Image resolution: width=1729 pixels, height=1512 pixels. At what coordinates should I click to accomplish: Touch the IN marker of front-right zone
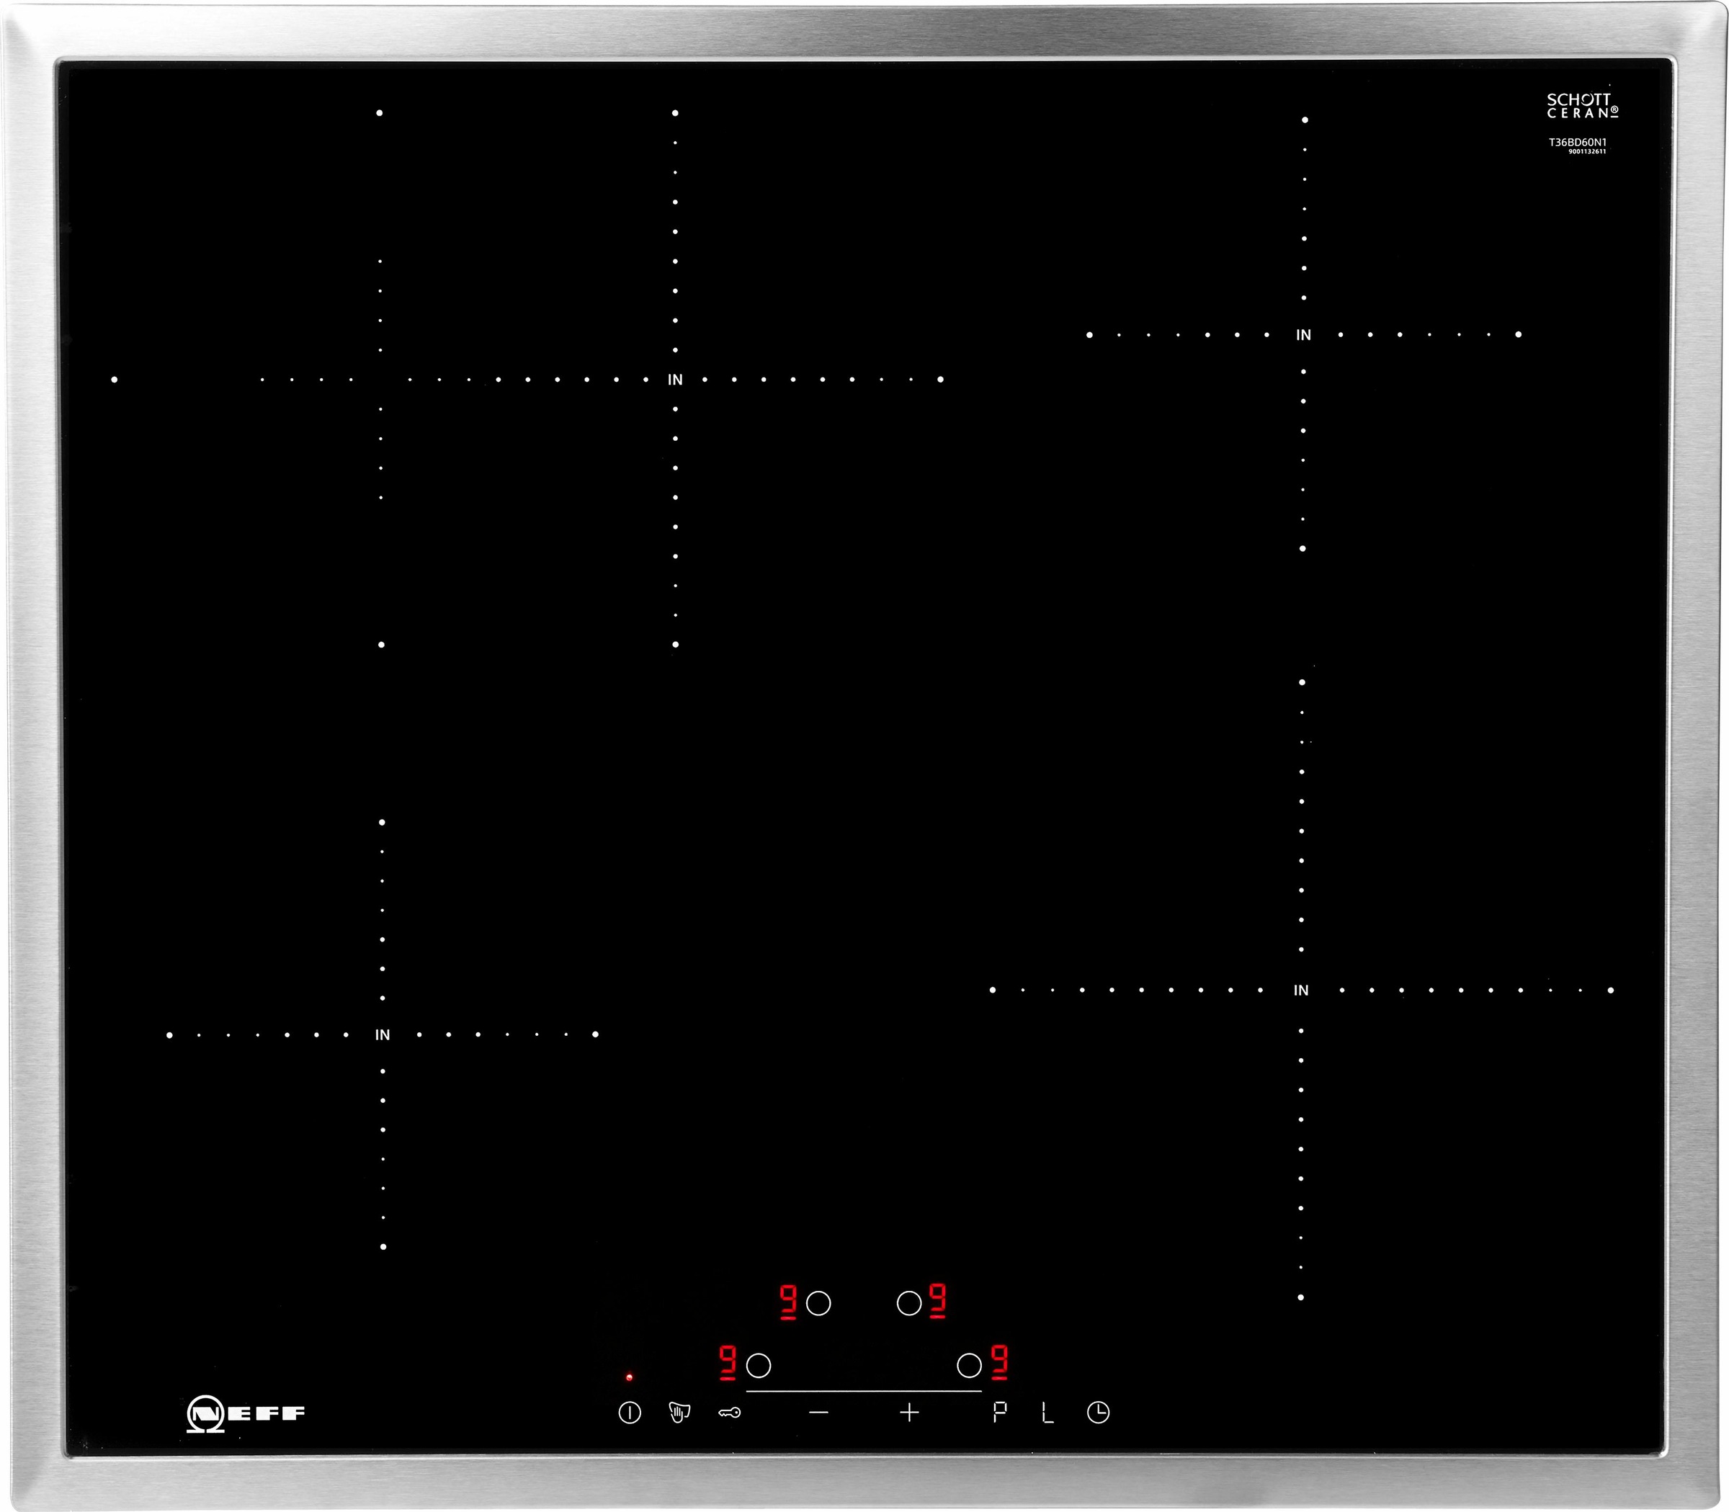coord(1301,990)
